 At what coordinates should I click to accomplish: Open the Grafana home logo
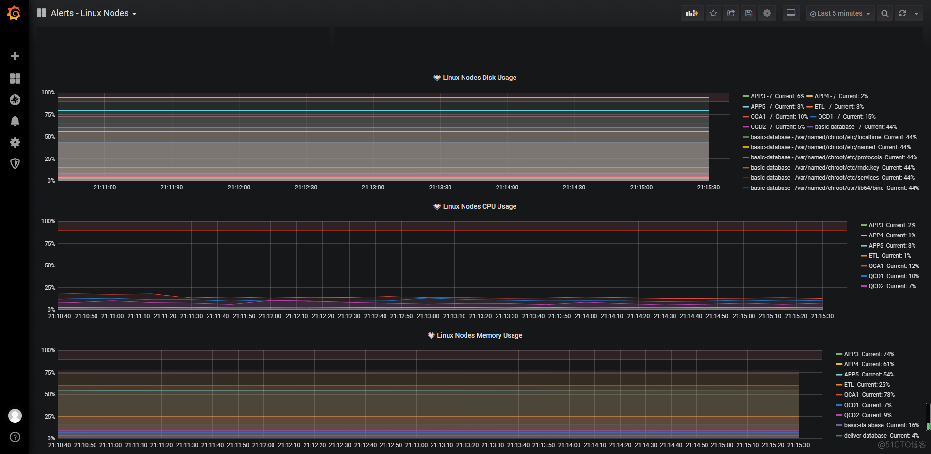pos(14,13)
